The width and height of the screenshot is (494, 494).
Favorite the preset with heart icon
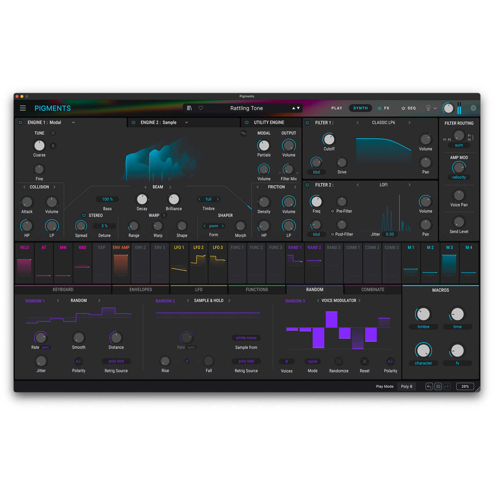point(201,108)
